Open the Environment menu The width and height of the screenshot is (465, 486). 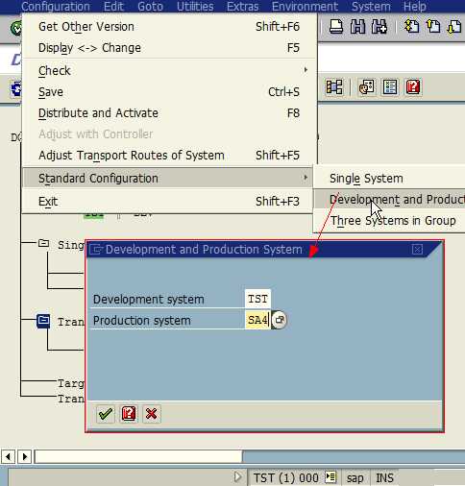[x=305, y=7]
